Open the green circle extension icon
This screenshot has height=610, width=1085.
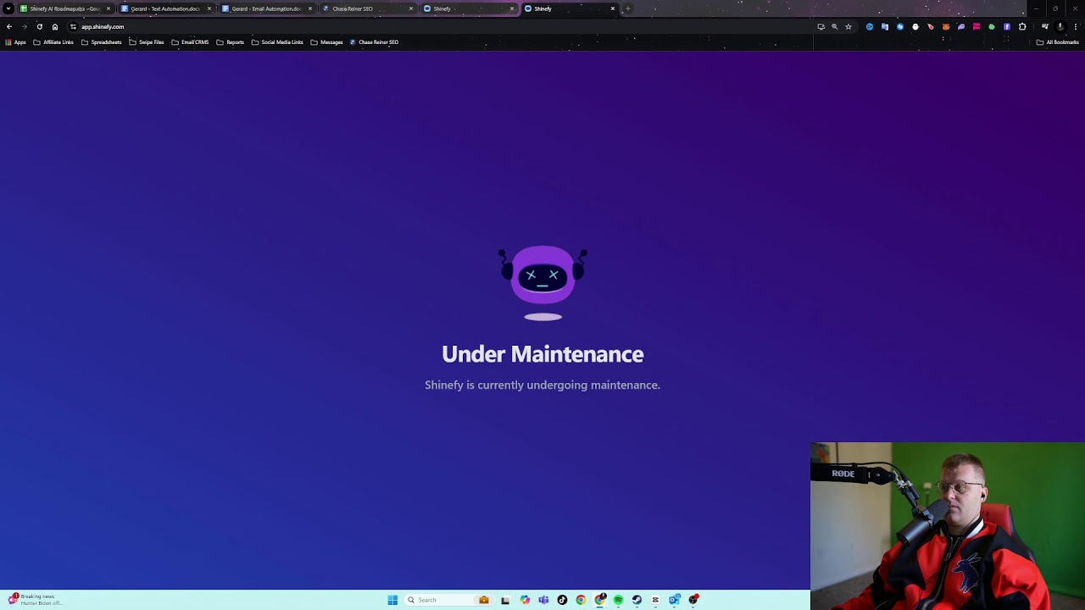click(992, 26)
